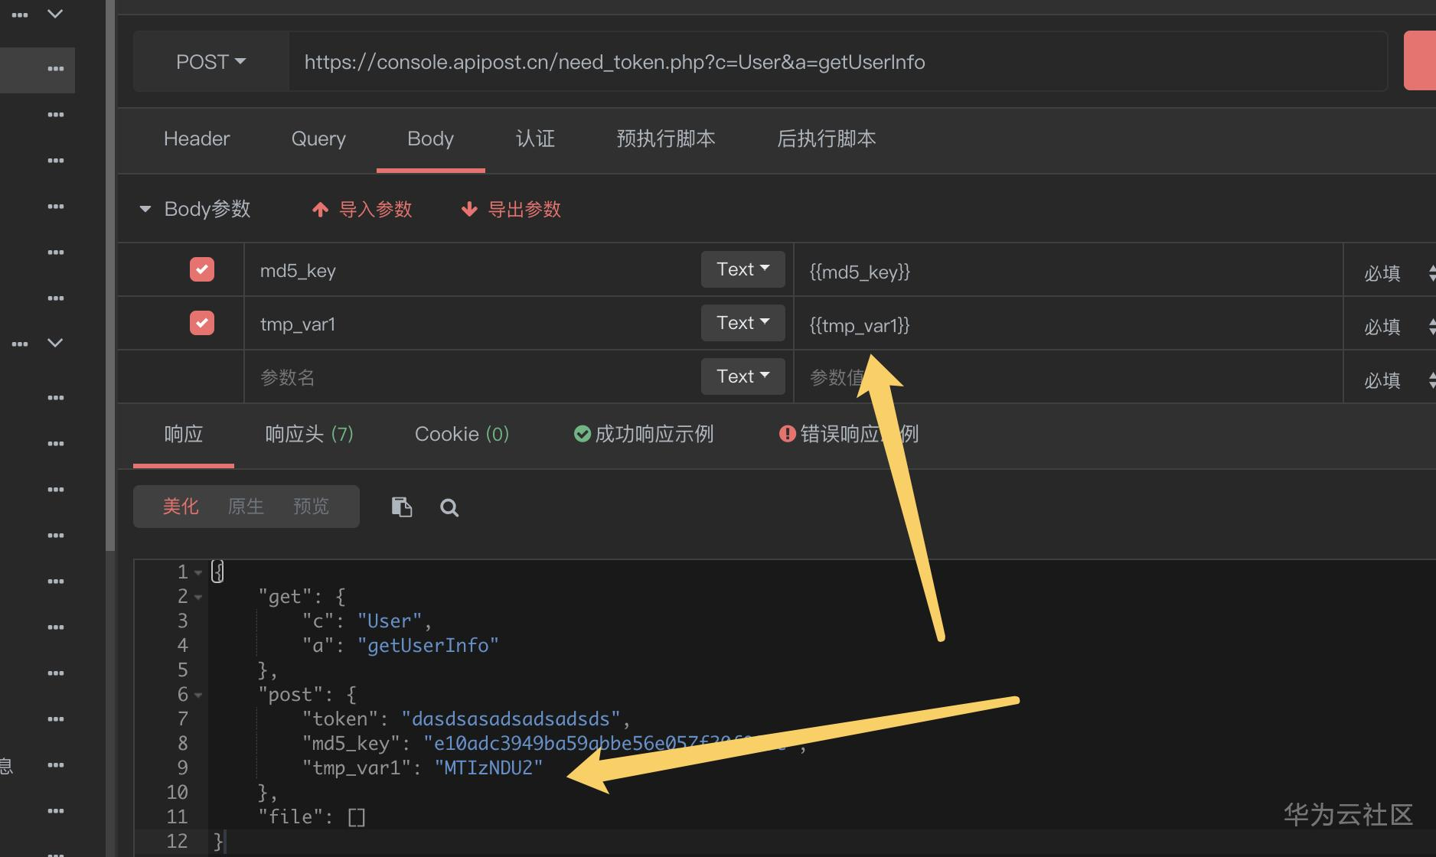
Task: Fold the "post" object at line 6
Action: coord(198,695)
